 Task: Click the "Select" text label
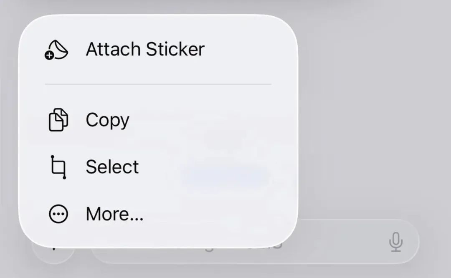coord(112,167)
